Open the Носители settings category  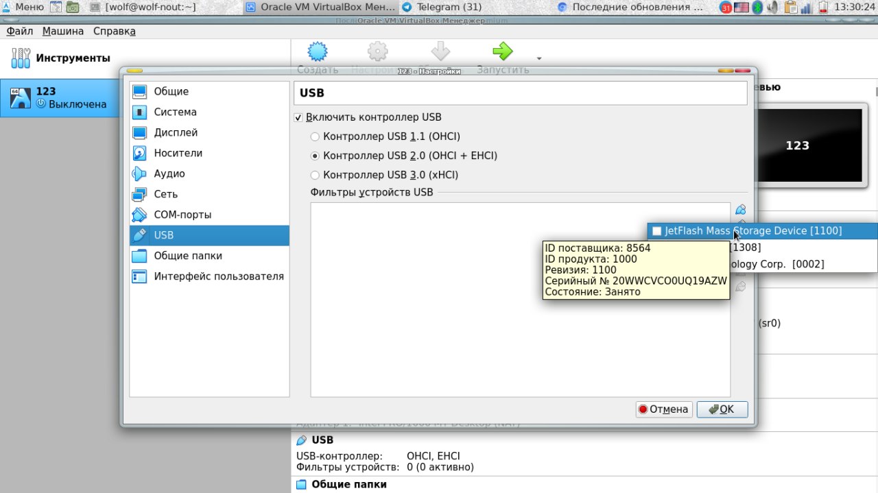point(209,153)
